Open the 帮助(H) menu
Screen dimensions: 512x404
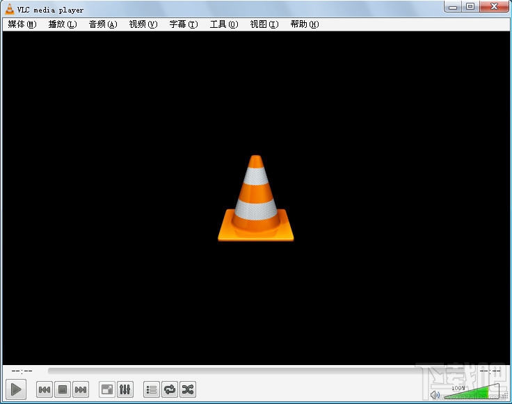click(x=305, y=24)
